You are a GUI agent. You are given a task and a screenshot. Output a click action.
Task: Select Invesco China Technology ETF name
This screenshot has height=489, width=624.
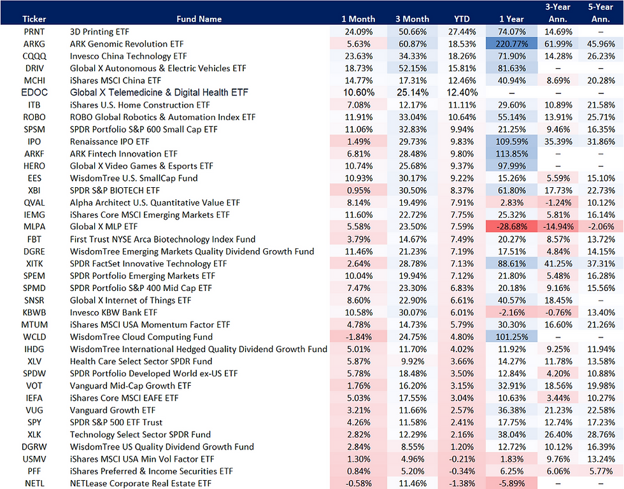pyautogui.click(x=128, y=56)
